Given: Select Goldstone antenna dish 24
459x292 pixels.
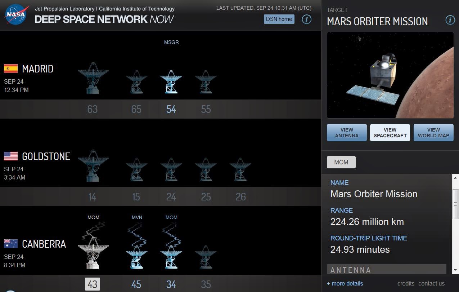Looking at the screenshot, I should pos(171,169).
